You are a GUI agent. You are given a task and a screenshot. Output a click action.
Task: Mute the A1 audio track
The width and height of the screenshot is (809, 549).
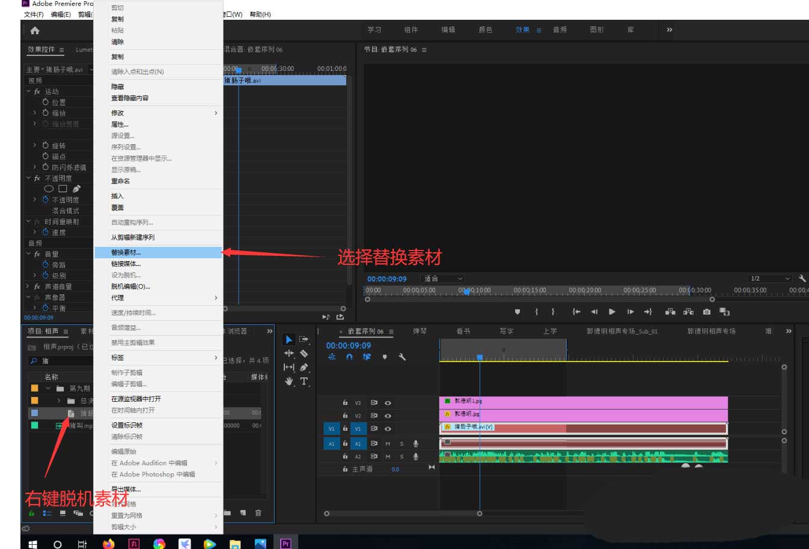[x=388, y=444]
